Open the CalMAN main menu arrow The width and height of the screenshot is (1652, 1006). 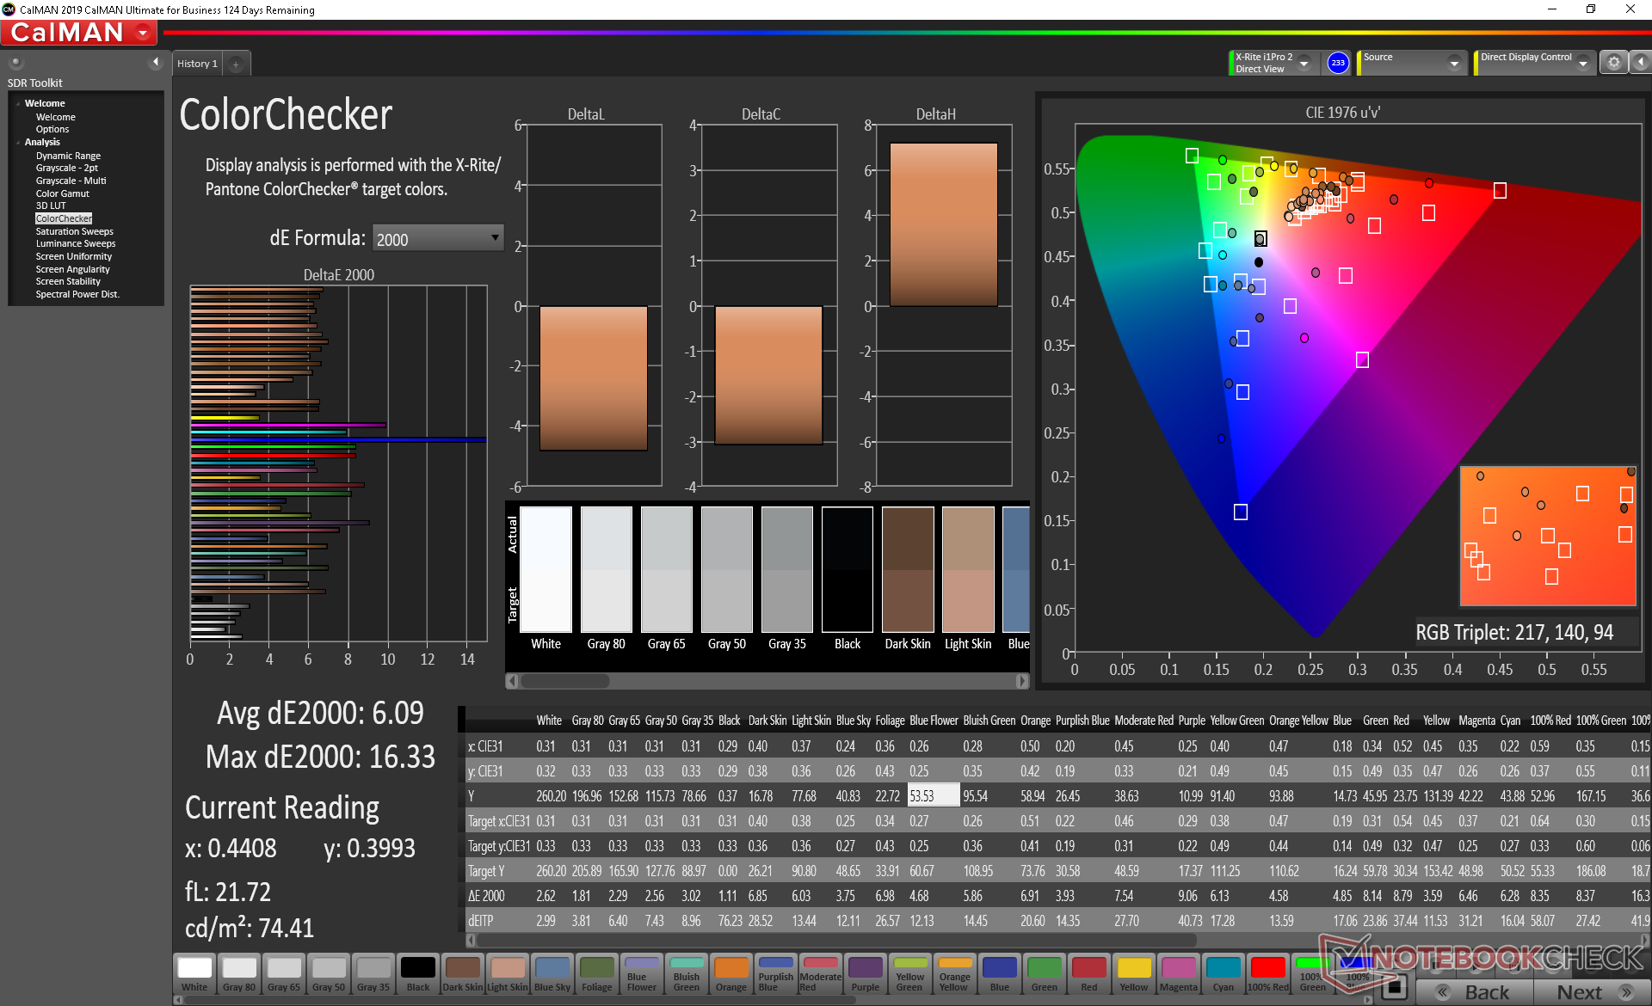[143, 33]
